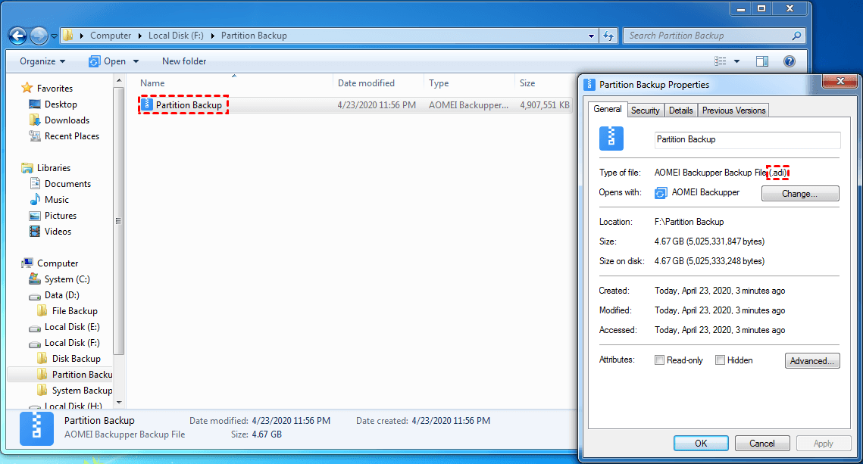Click the Advanced... attributes button
The width and height of the screenshot is (863, 464).
pyautogui.click(x=812, y=361)
